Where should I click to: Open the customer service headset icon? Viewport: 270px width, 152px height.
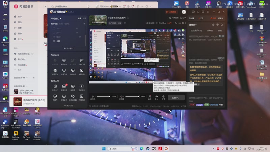click(198, 12)
